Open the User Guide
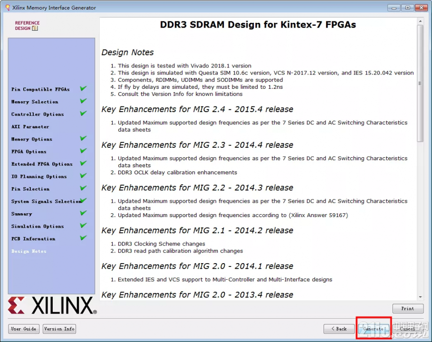Image resolution: width=432 pixels, height=342 pixels. (24, 329)
